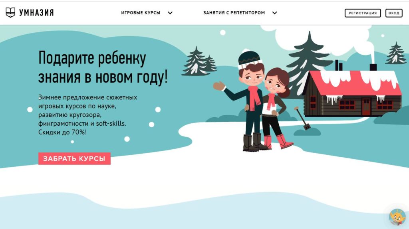
Task: Click the Регистрация button
Action: coord(363,13)
